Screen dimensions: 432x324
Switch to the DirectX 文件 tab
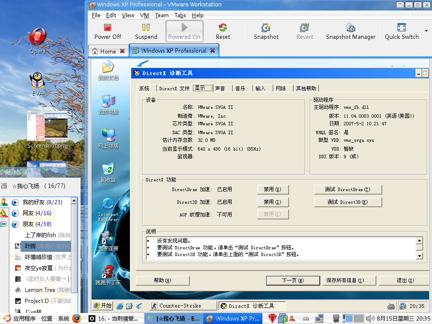click(x=174, y=89)
